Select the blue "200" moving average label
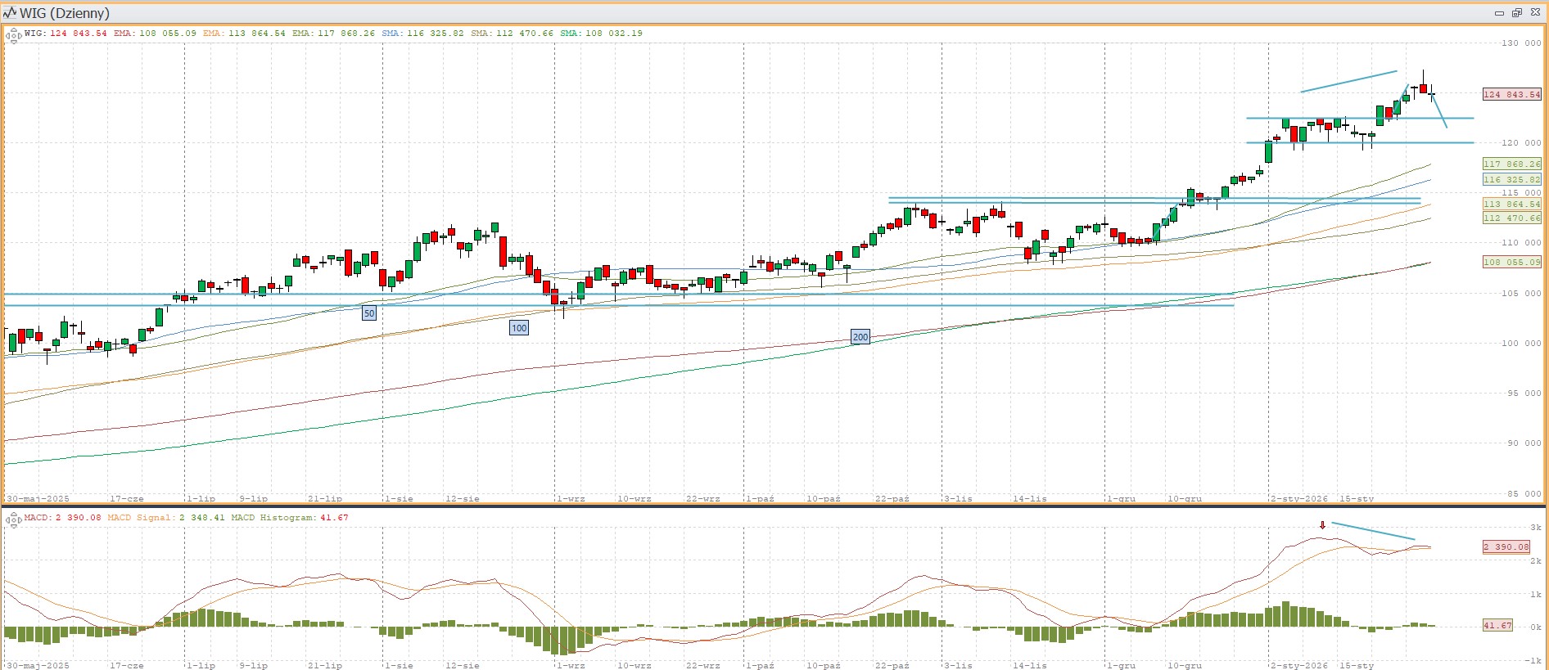The width and height of the screenshot is (1549, 670). point(860,337)
